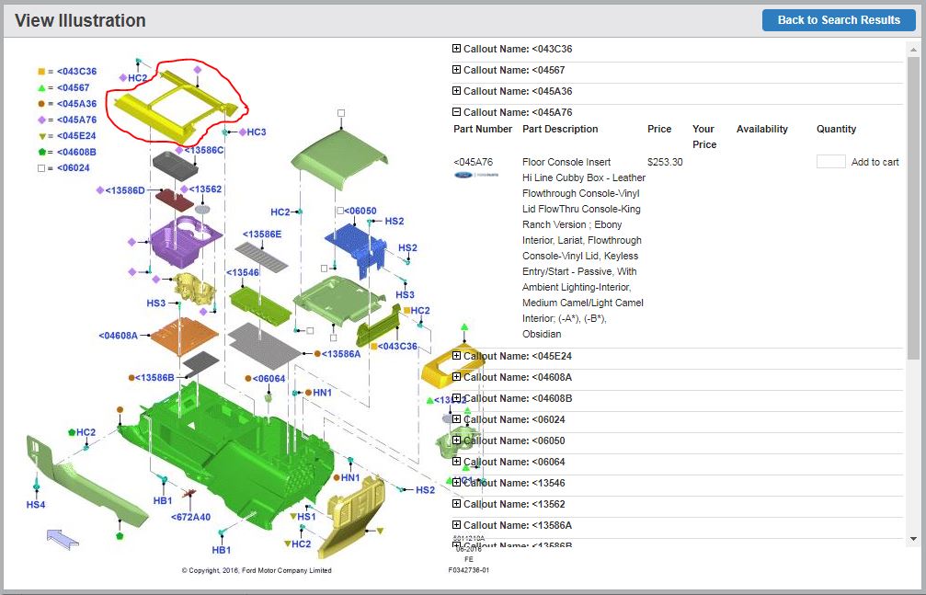Click the callout list scrollbar thumb
Image resolution: width=926 pixels, height=595 pixels.
click(x=914, y=207)
